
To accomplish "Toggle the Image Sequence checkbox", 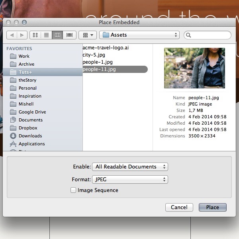I will coord(73,190).
